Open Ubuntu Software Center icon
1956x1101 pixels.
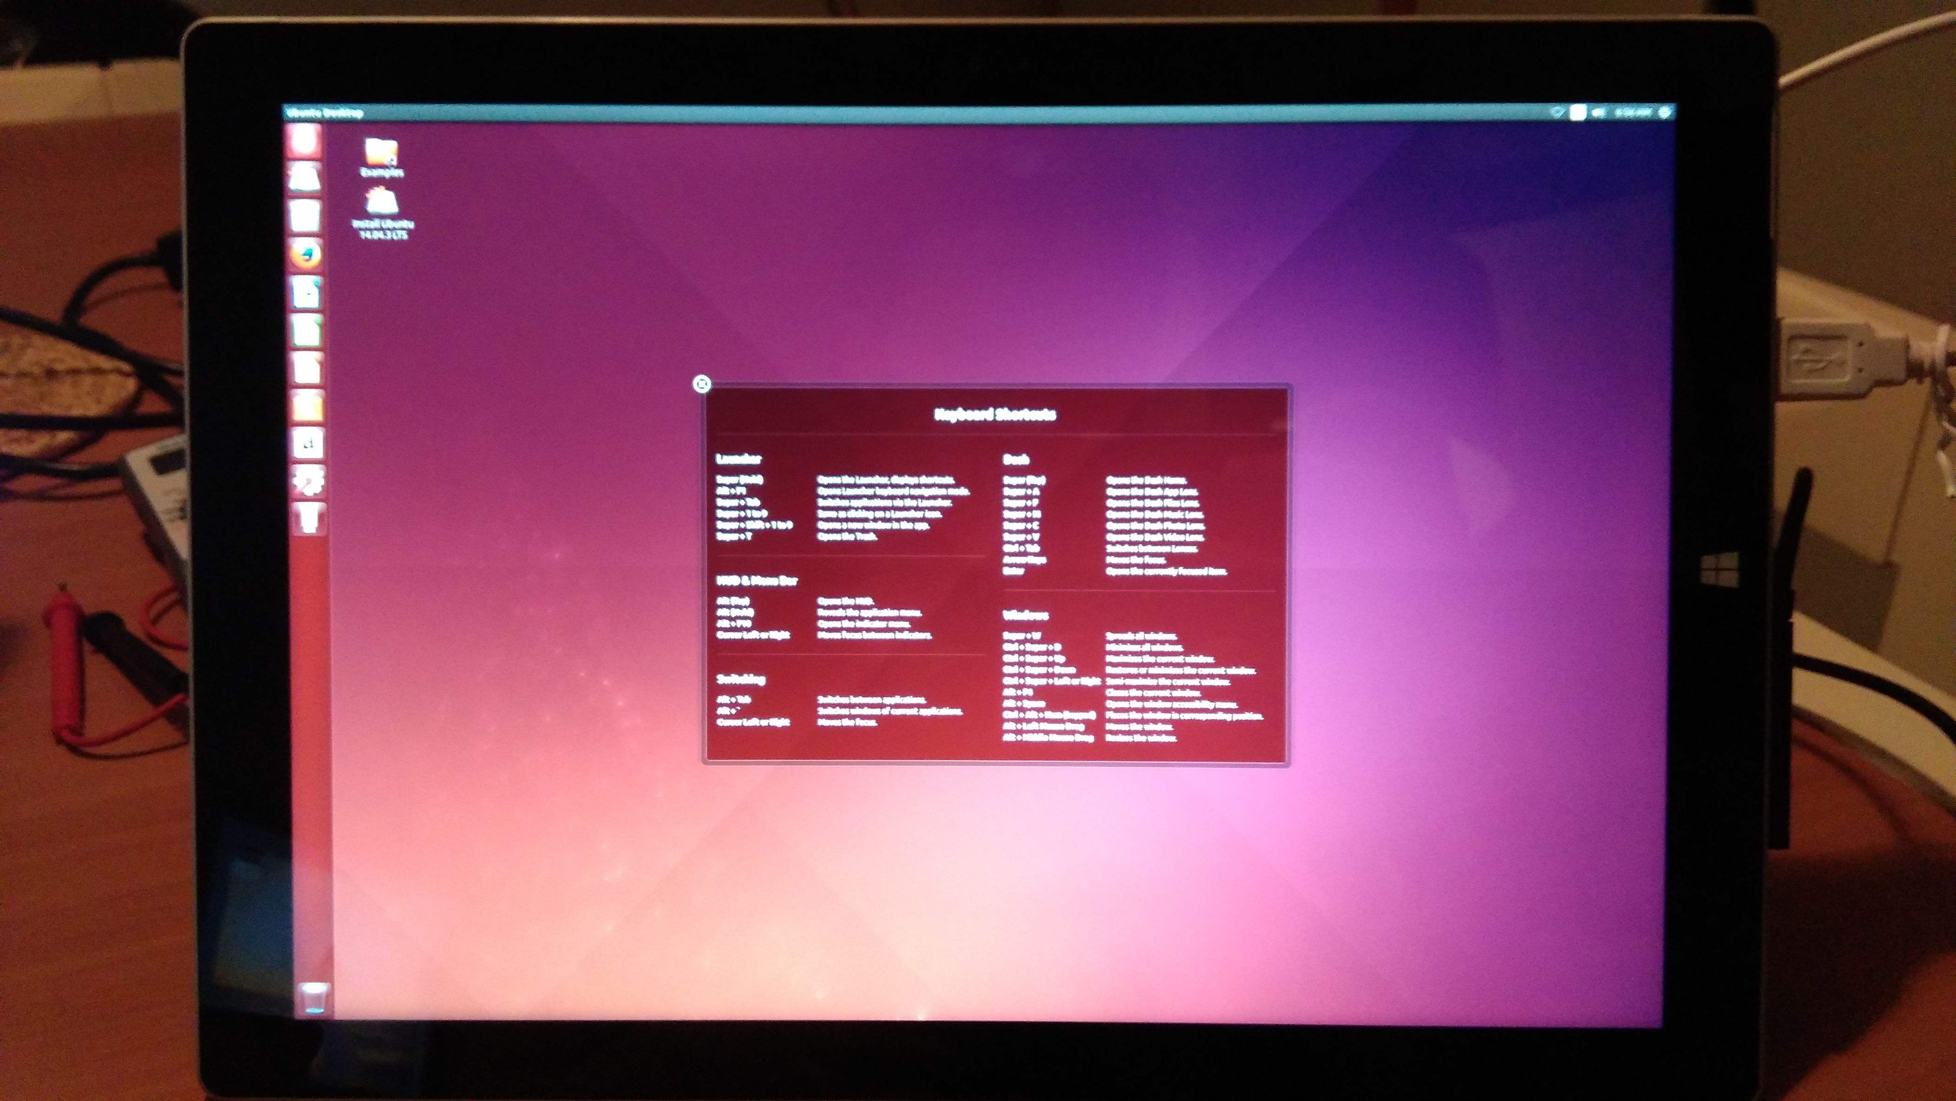point(307,405)
